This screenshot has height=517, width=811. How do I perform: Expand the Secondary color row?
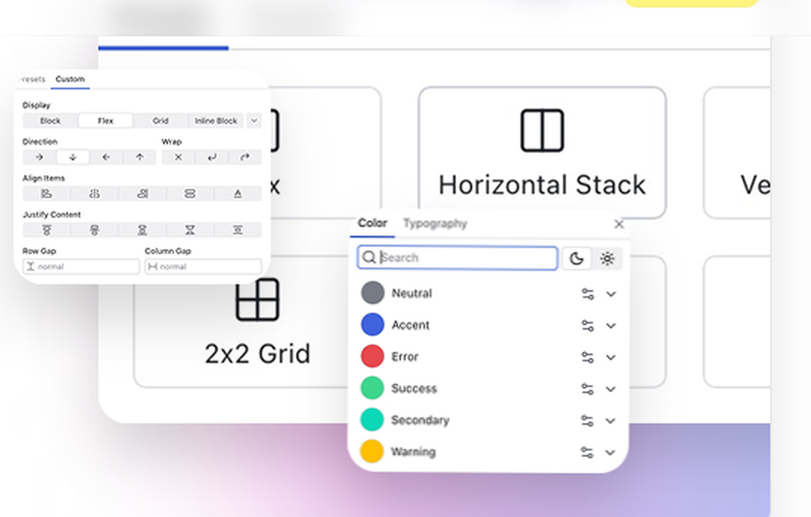tap(611, 421)
